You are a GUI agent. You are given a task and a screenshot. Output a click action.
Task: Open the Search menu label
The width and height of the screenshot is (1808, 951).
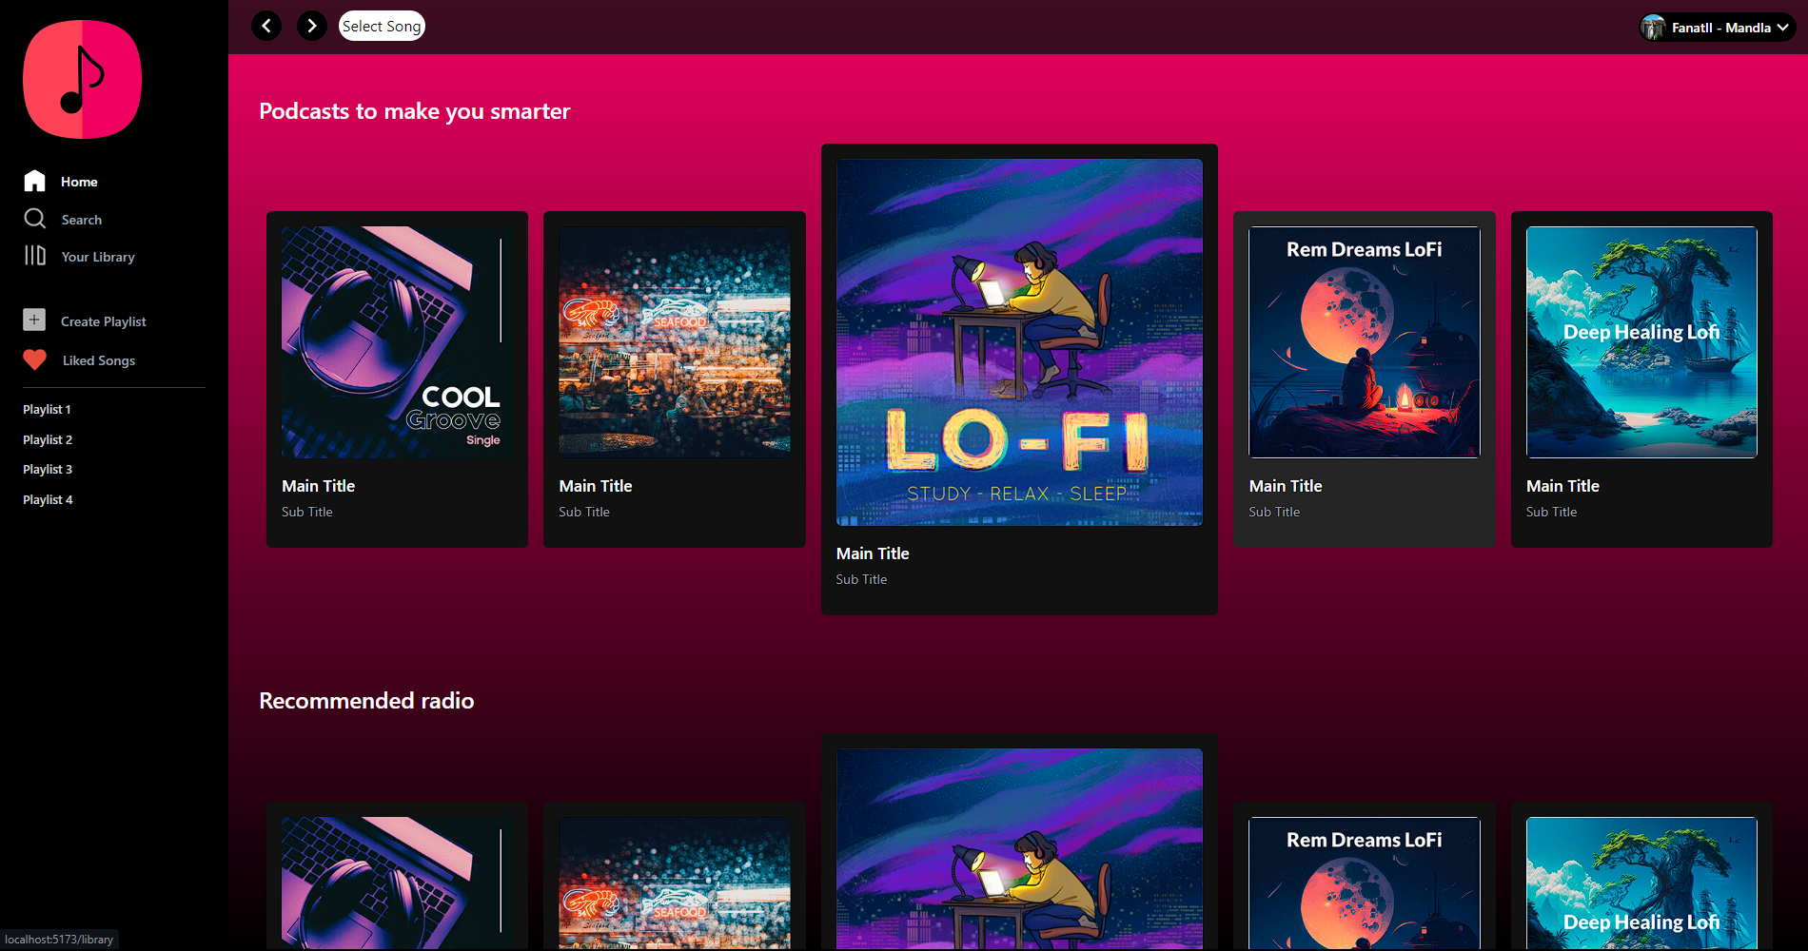point(82,220)
